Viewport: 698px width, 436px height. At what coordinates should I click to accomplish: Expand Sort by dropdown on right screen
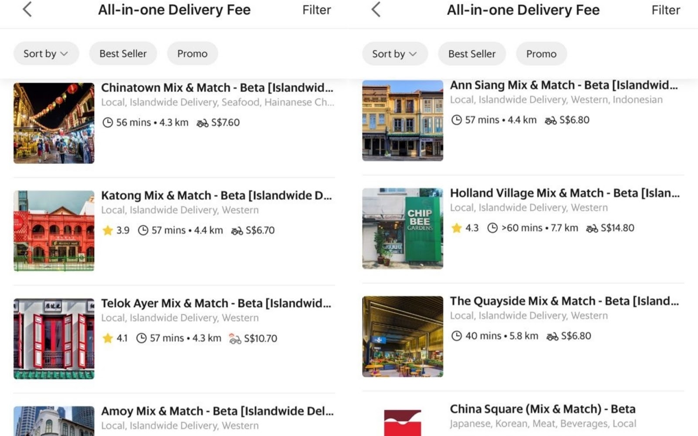click(x=395, y=54)
